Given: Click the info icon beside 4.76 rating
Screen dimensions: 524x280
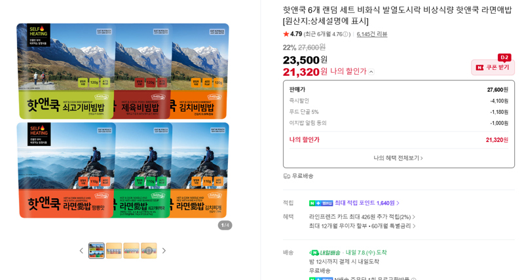Looking at the screenshot, I should 346,34.
